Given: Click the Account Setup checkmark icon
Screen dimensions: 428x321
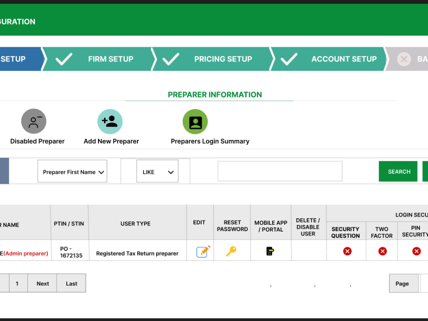Looking at the screenshot, I should (x=289, y=59).
